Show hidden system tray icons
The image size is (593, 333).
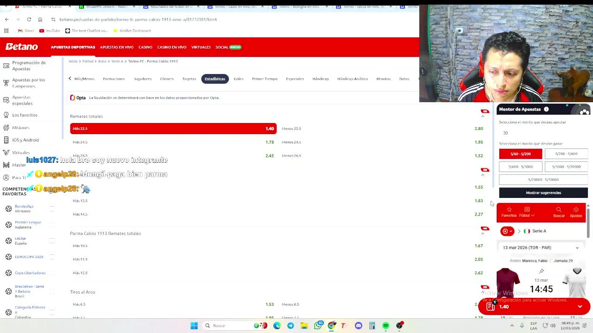point(511,326)
